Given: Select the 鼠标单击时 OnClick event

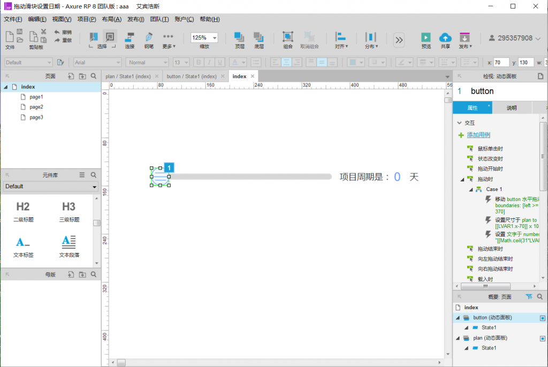Looking at the screenshot, I should (490, 149).
